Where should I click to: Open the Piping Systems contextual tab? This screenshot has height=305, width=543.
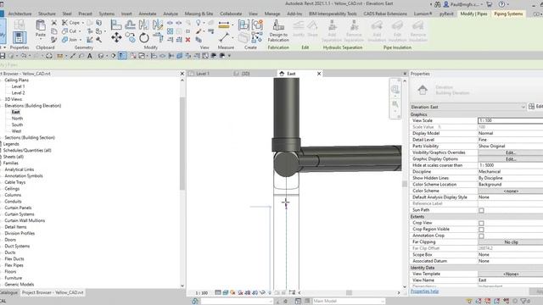[x=508, y=14]
